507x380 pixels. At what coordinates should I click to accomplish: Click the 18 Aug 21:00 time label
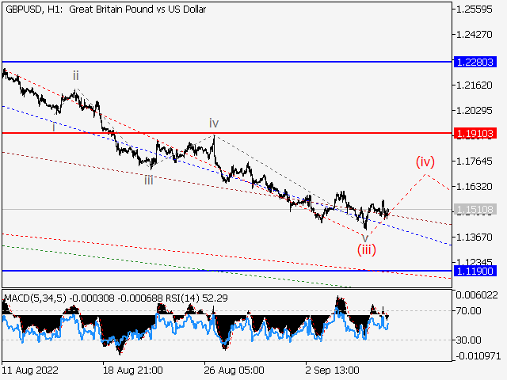(133, 370)
